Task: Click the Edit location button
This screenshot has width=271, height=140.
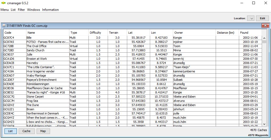Action: tap(262, 18)
